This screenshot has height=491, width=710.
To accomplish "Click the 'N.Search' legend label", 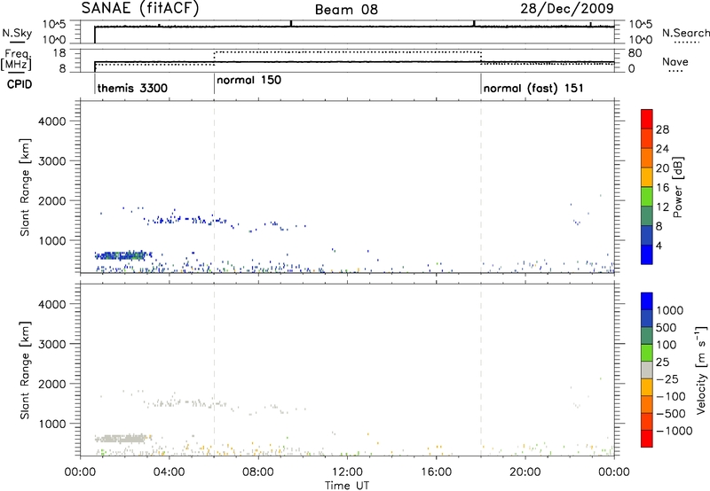I will pos(685,33).
